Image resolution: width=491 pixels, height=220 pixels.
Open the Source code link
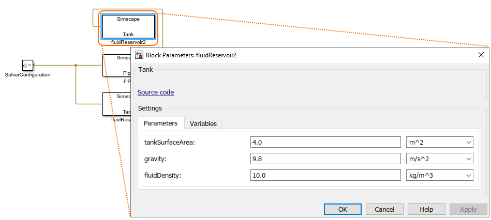click(x=156, y=92)
